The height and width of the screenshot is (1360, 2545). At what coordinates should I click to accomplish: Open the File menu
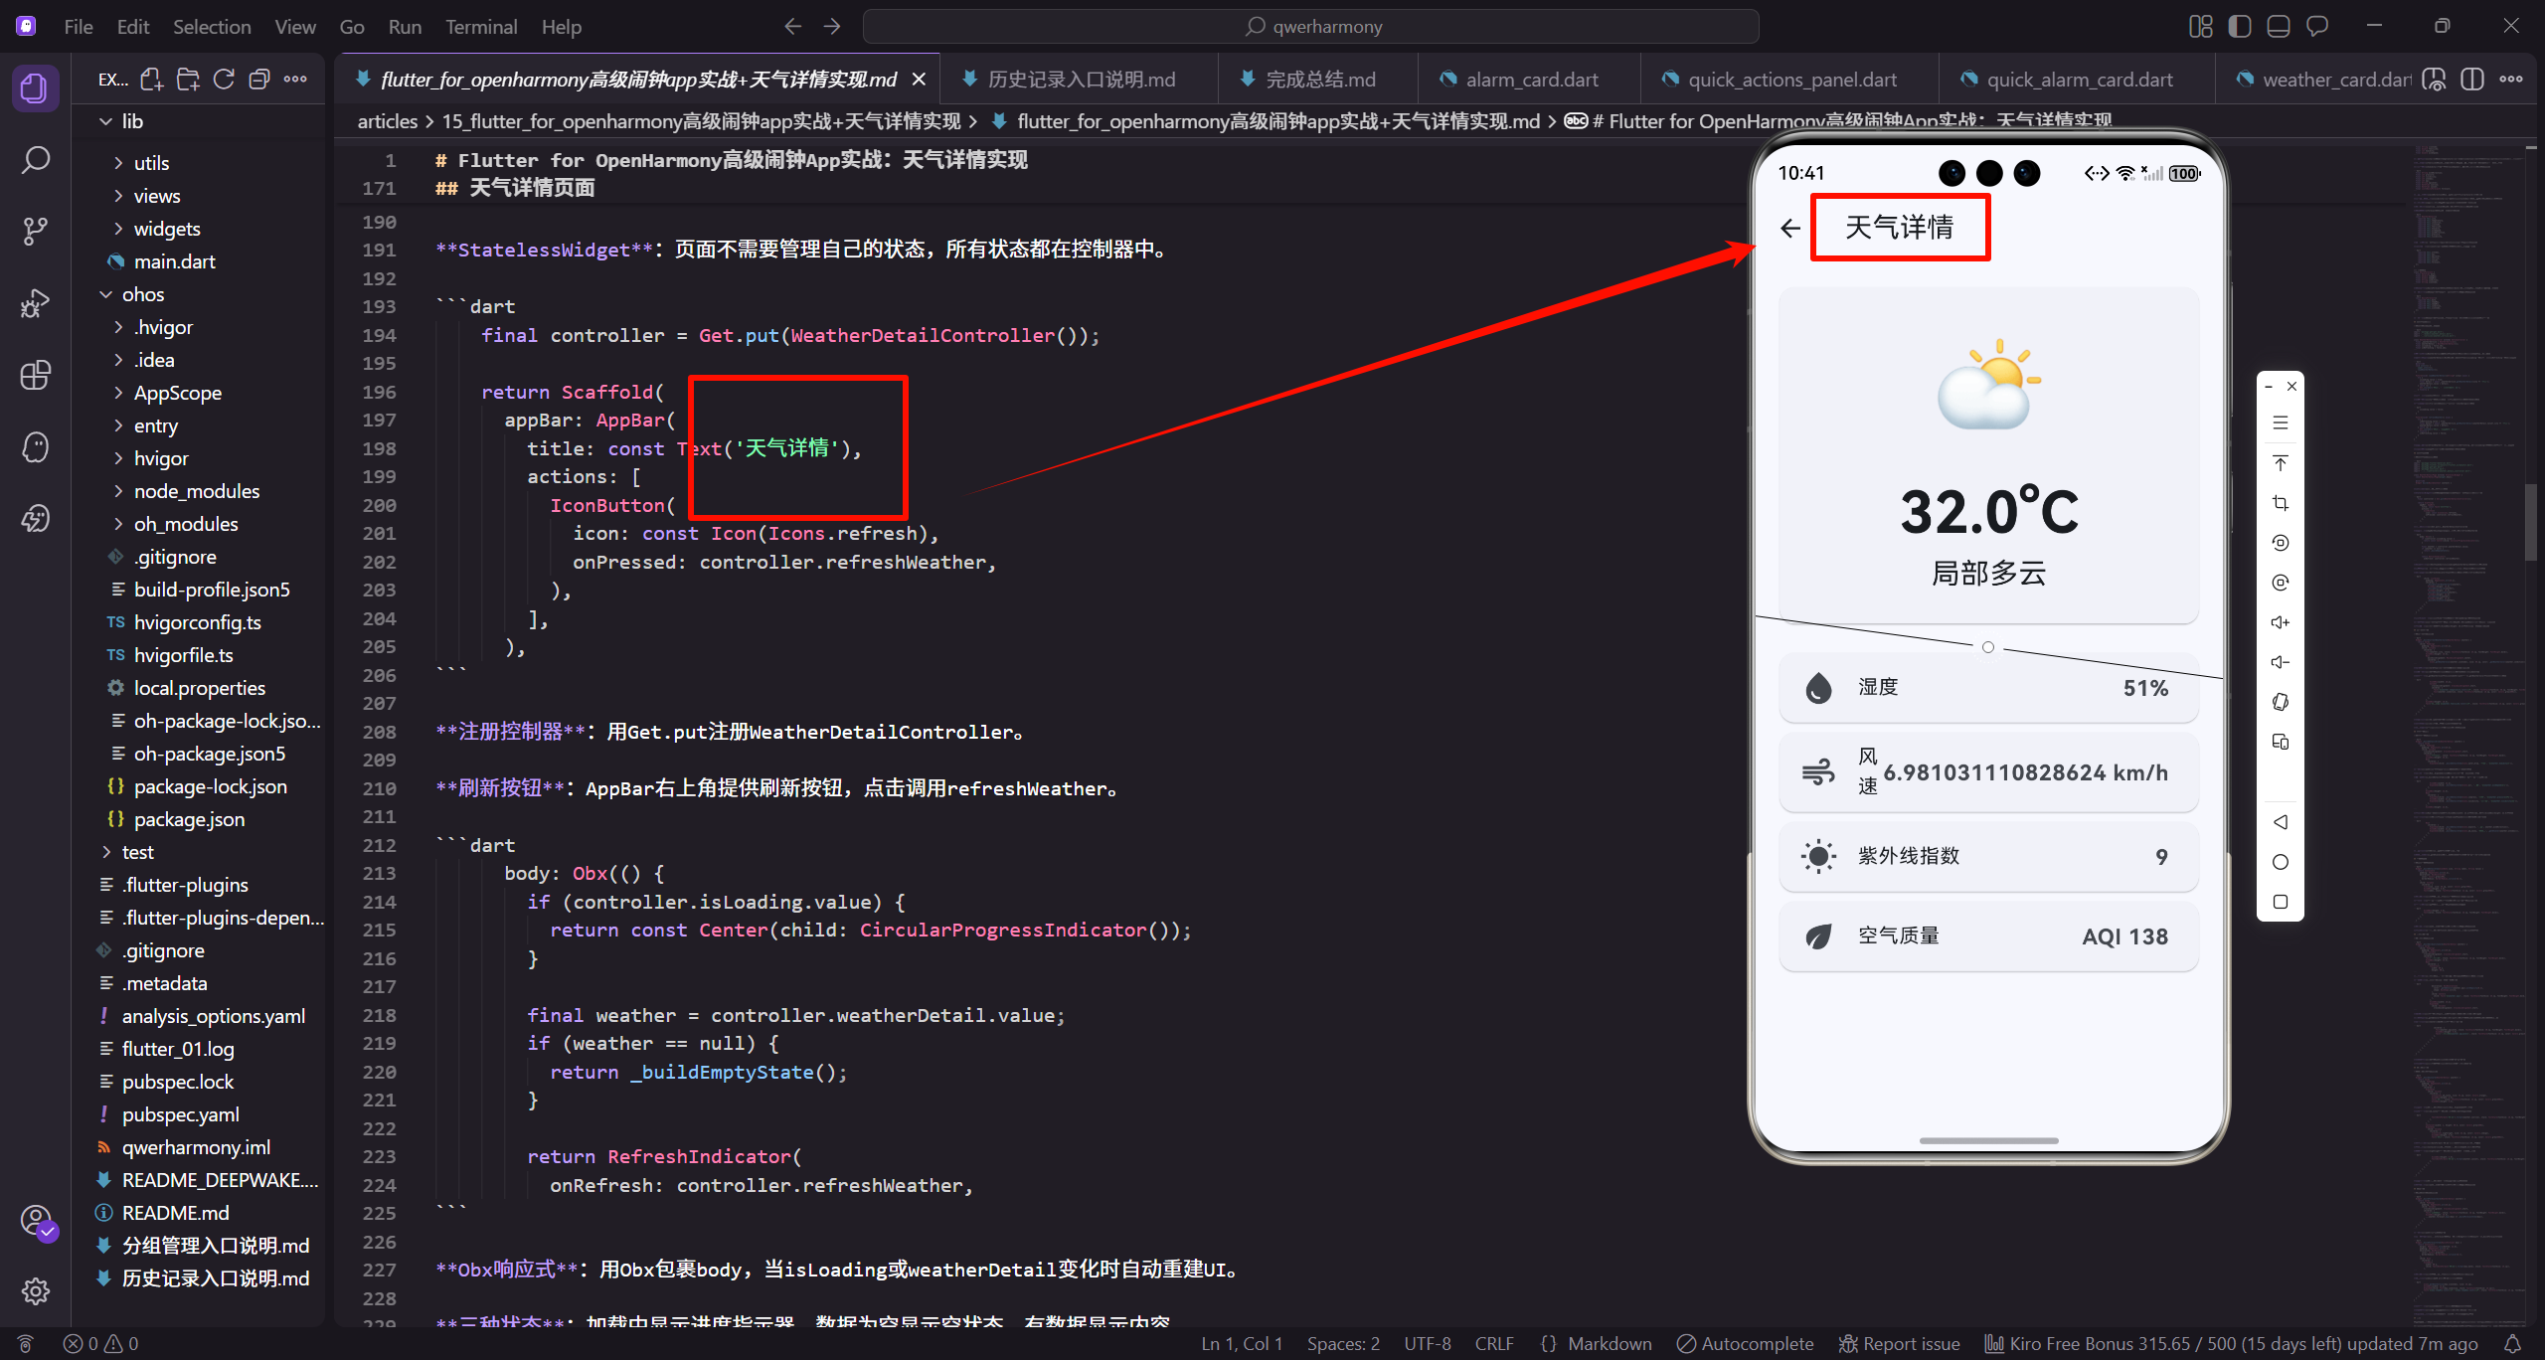pyautogui.click(x=79, y=27)
